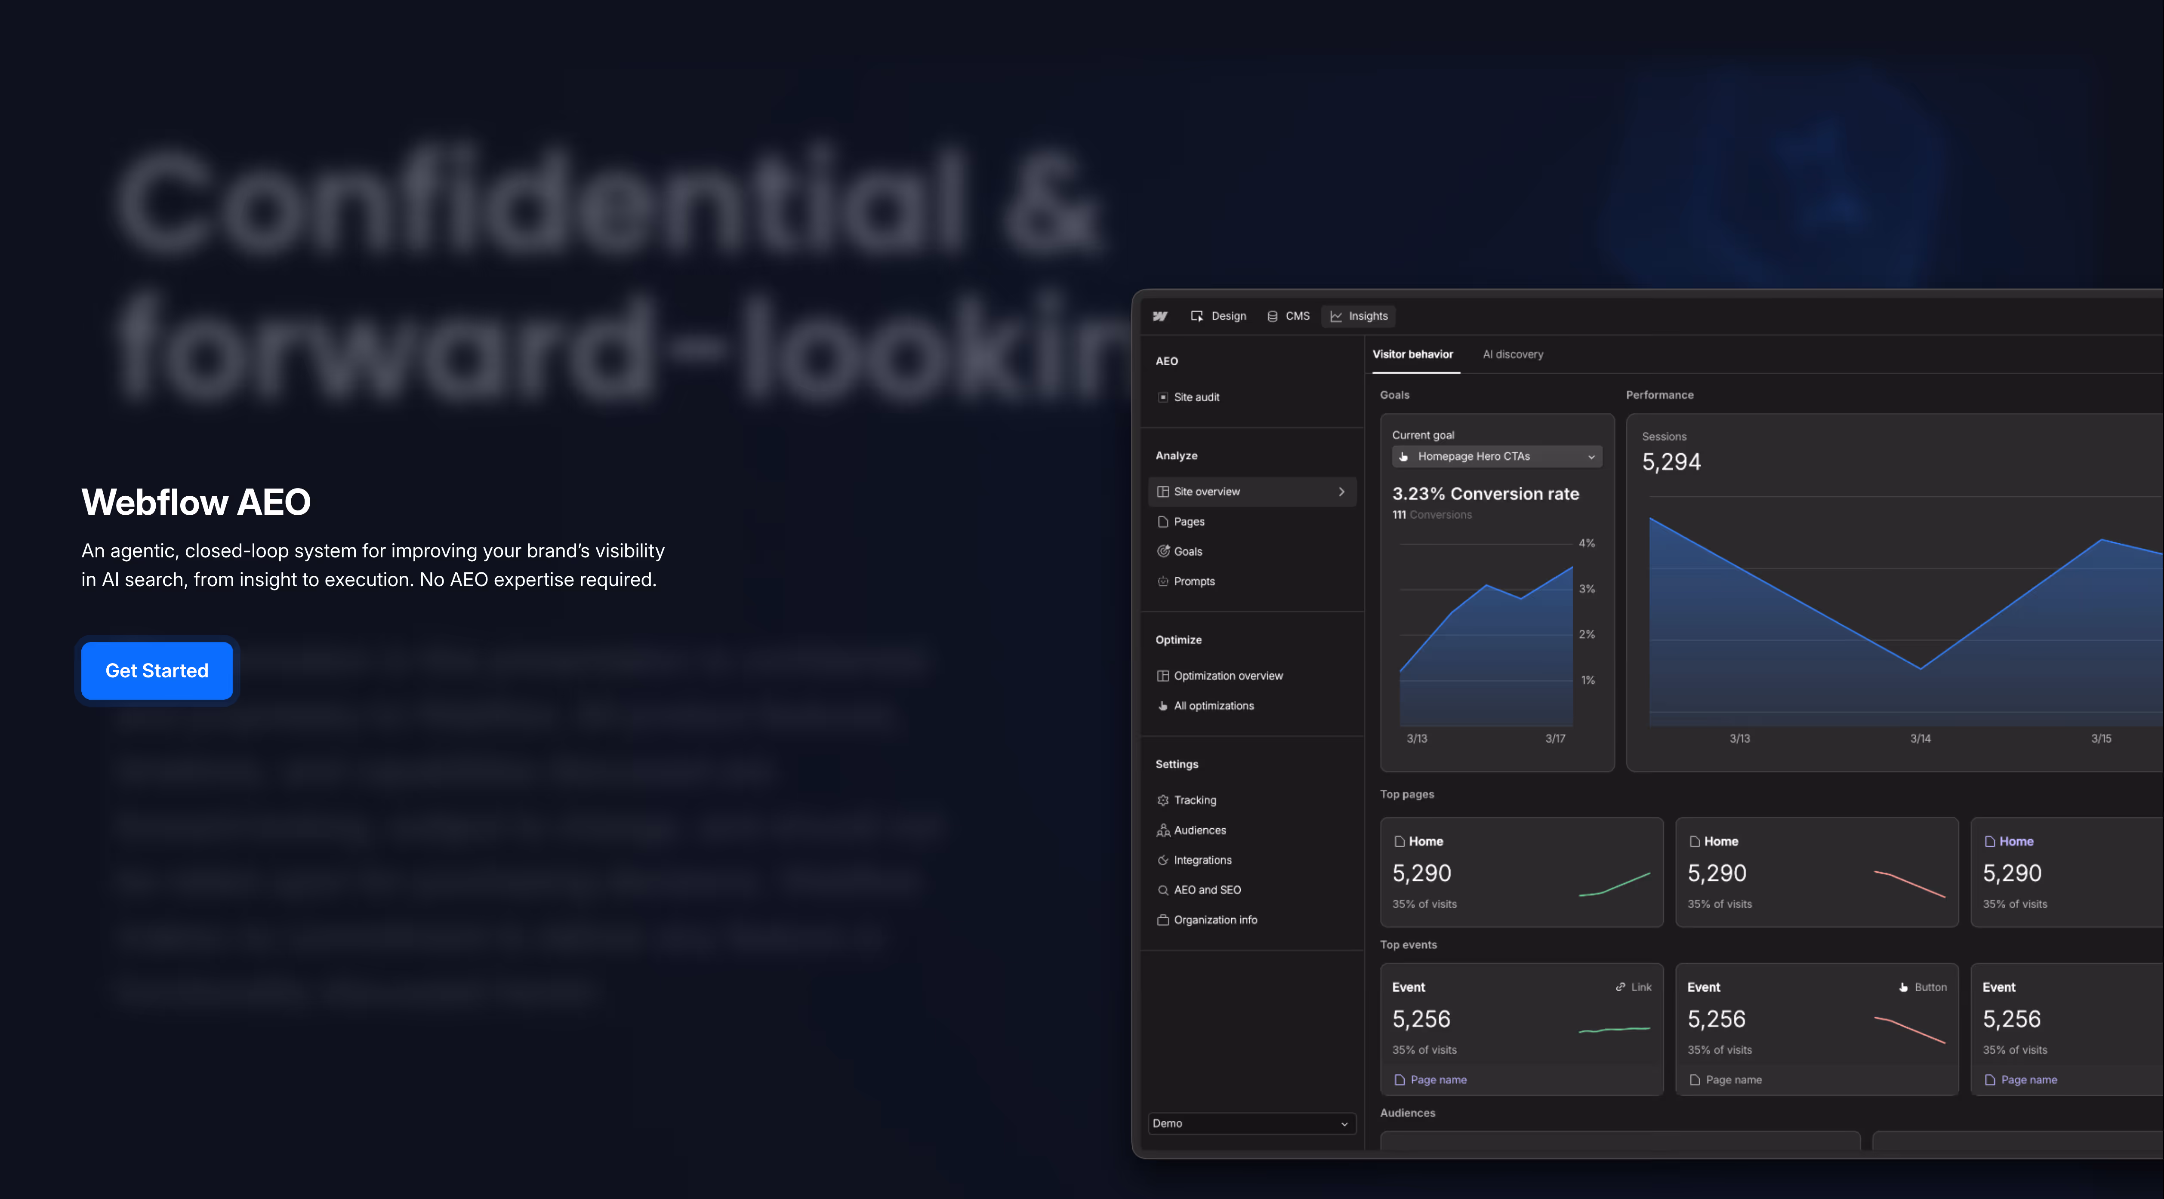
Task: Open Audiences settings
Action: (x=1199, y=830)
